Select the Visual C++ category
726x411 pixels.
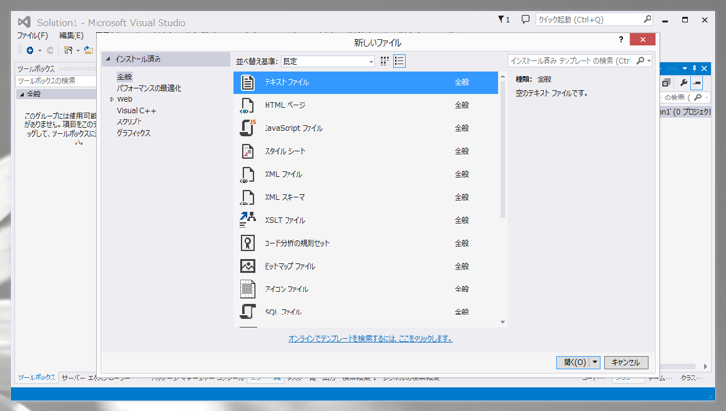pos(136,111)
